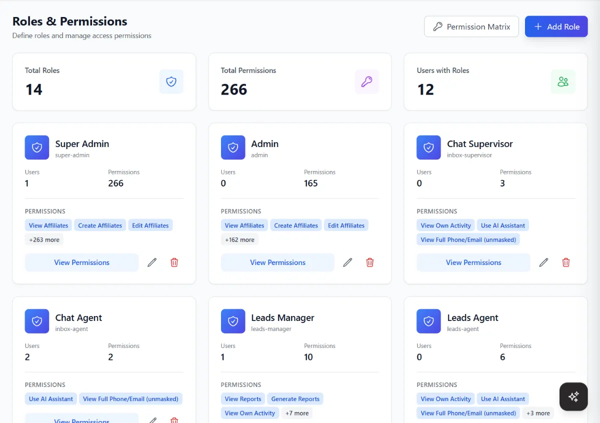Click Admin's Create Affiliates tag

296,225
